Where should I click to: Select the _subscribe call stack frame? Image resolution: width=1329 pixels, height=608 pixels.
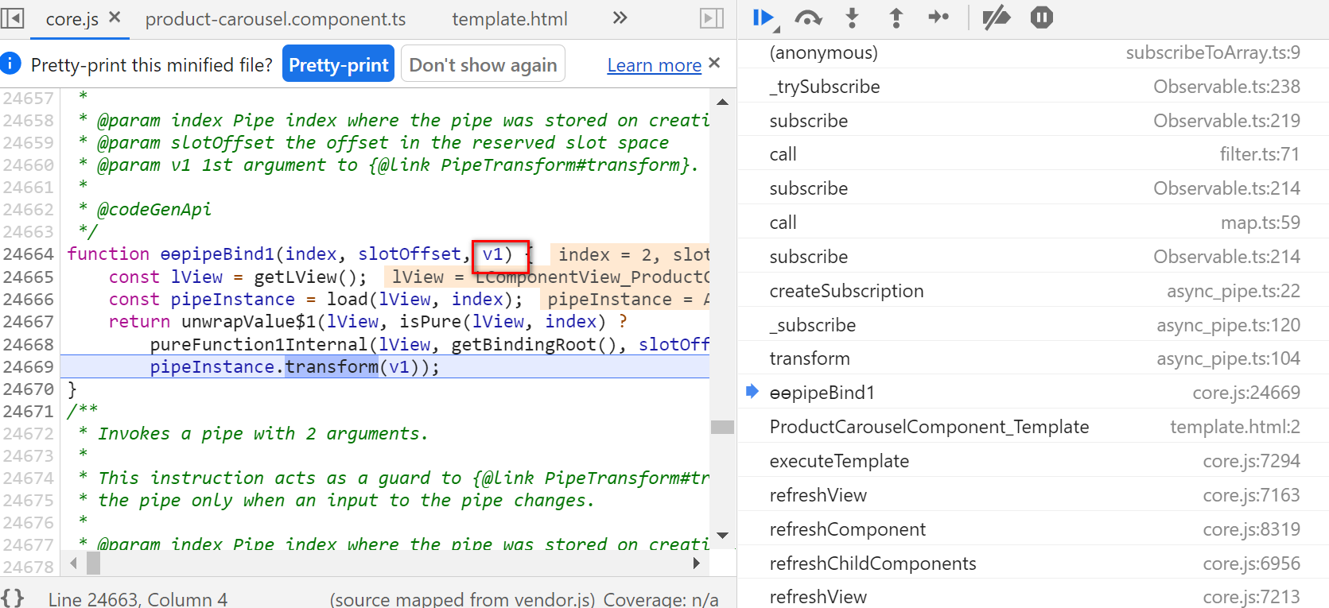pos(1034,325)
